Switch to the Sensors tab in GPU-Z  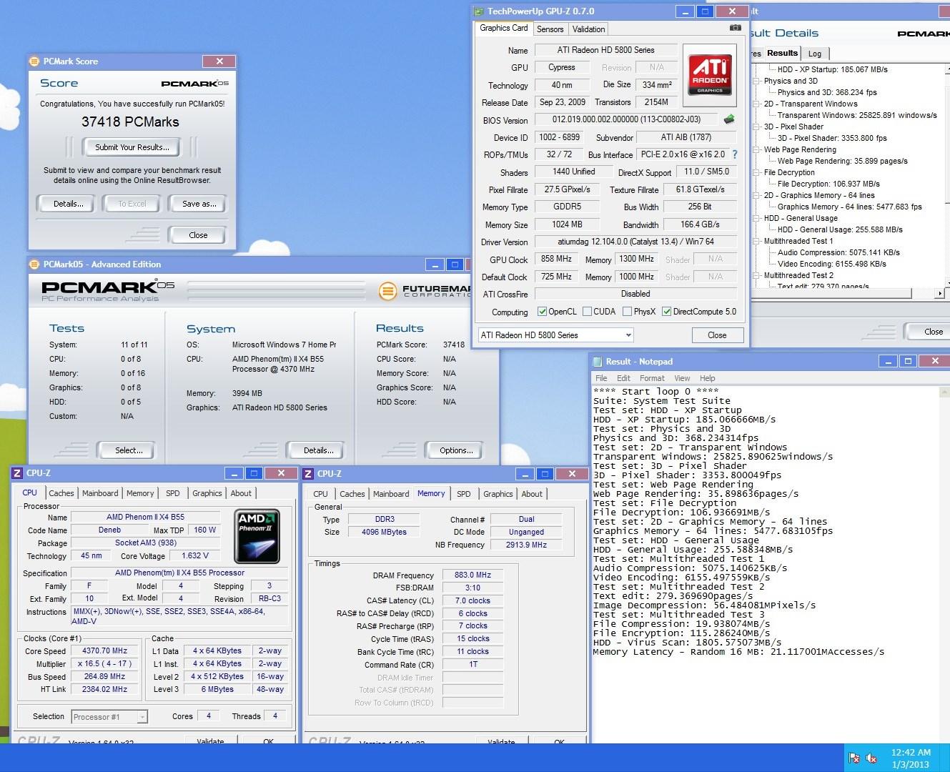(550, 29)
